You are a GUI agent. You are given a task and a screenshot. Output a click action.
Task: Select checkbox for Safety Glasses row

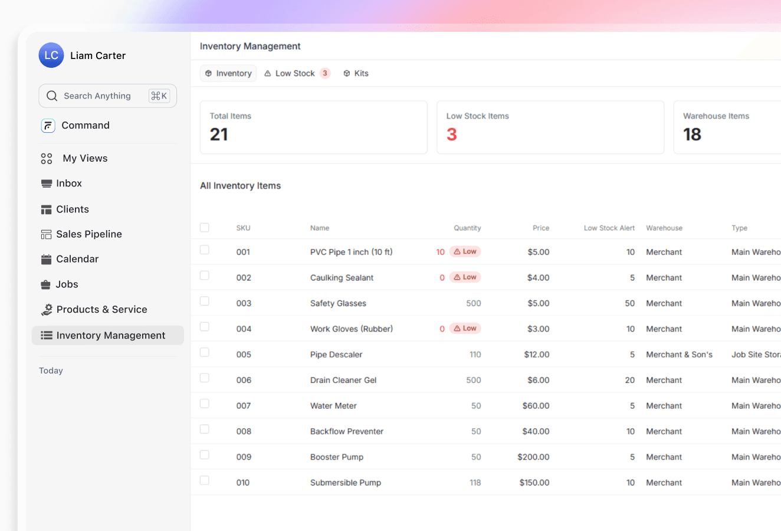tap(205, 301)
